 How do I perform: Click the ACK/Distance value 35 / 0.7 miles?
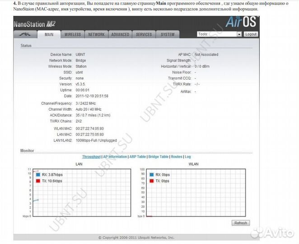93,115
